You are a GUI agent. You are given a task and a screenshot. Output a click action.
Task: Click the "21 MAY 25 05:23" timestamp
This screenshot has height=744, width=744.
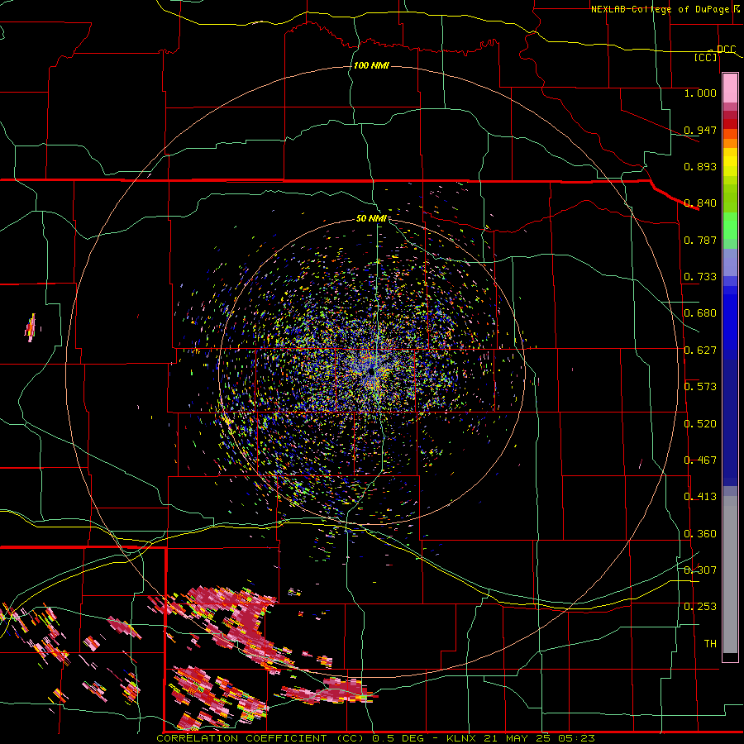click(539, 738)
